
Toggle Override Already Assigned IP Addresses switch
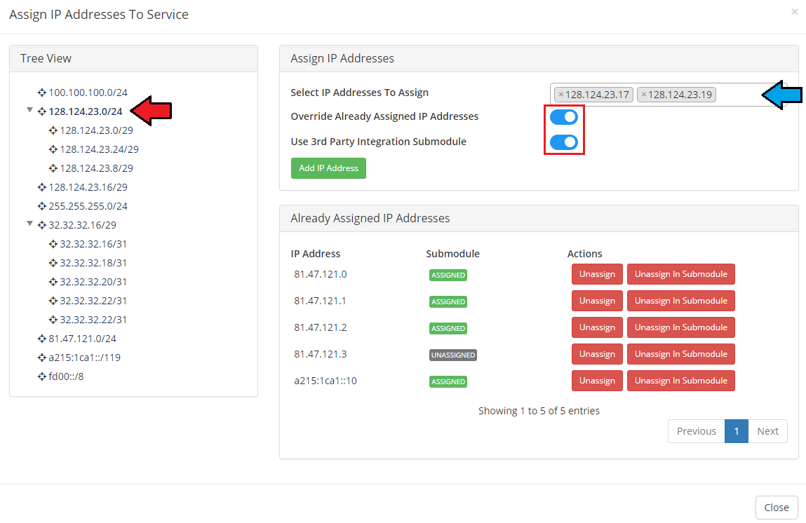coord(564,117)
